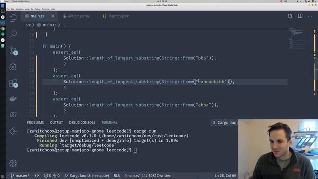
Task: Click the Synchronize Changes icon in status bar
Action: click(37, 176)
